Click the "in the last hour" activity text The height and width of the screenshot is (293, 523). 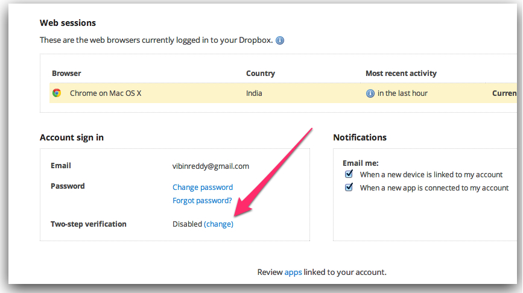point(402,93)
